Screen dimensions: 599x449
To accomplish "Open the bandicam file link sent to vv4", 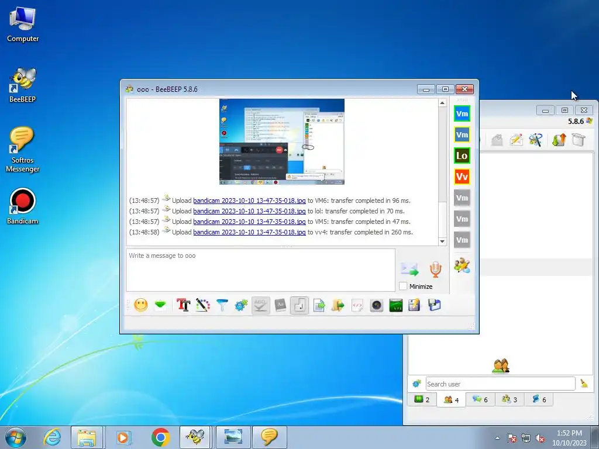I will tap(249, 232).
